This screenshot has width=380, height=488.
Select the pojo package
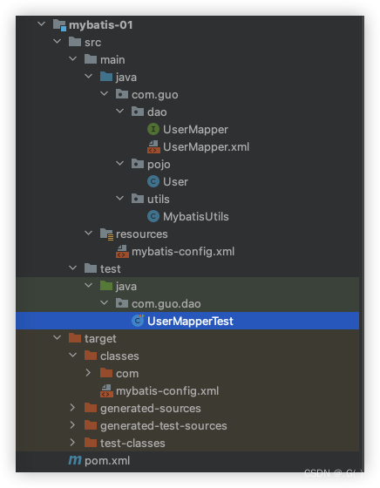pyautogui.click(x=159, y=165)
